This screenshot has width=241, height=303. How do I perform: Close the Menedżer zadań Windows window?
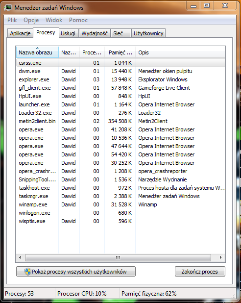click(225, 6)
